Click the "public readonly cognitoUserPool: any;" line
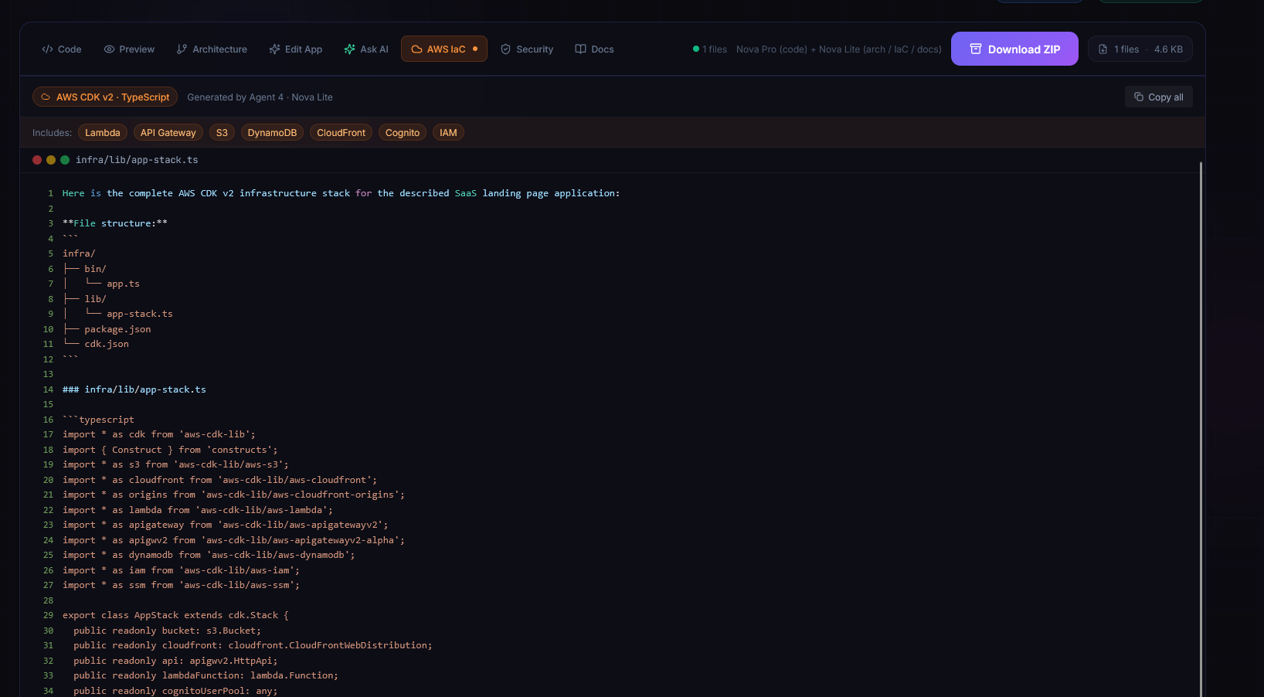 tap(175, 691)
